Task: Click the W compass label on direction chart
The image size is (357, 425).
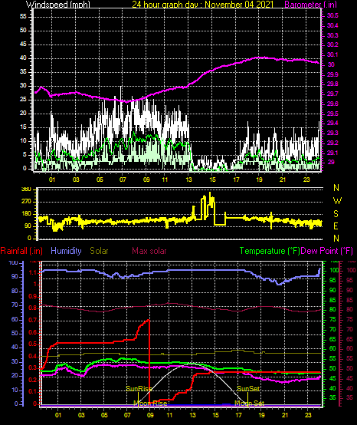Action: pyautogui.click(x=337, y=201)
